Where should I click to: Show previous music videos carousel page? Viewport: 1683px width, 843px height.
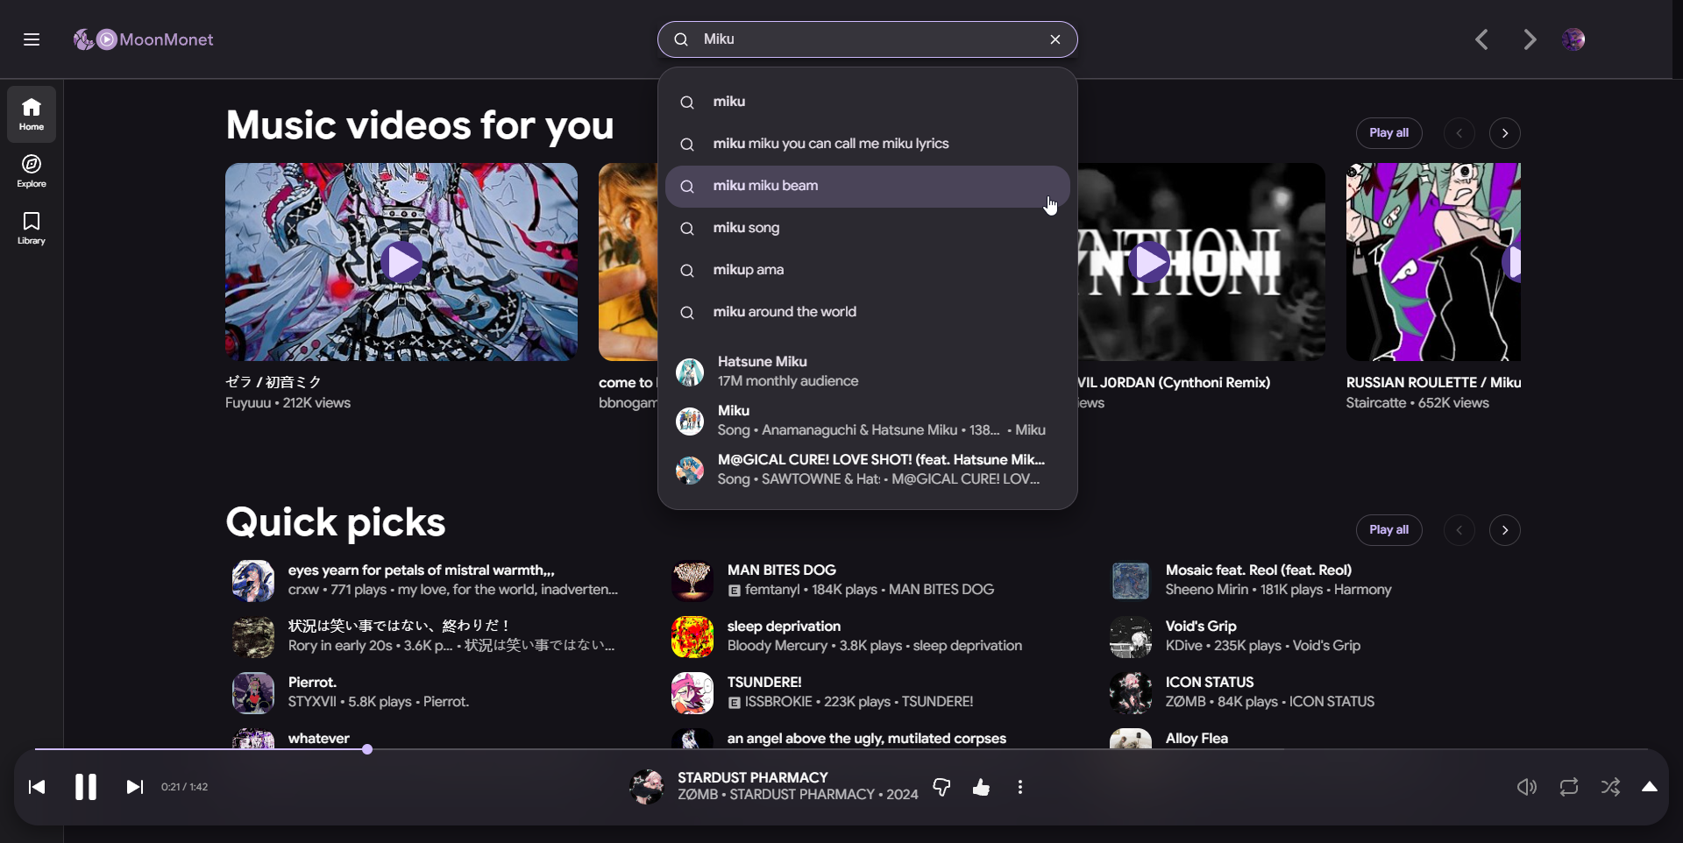1459,133
